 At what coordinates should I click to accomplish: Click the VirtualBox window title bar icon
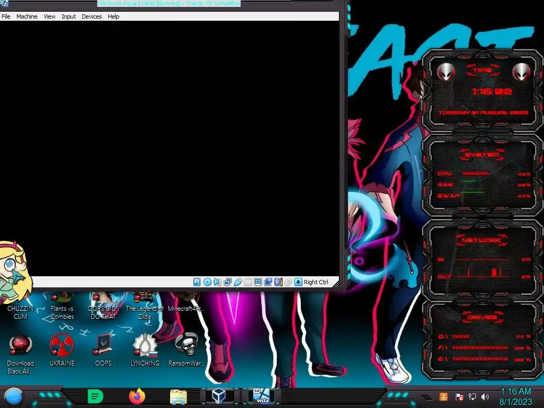[4, 4]
